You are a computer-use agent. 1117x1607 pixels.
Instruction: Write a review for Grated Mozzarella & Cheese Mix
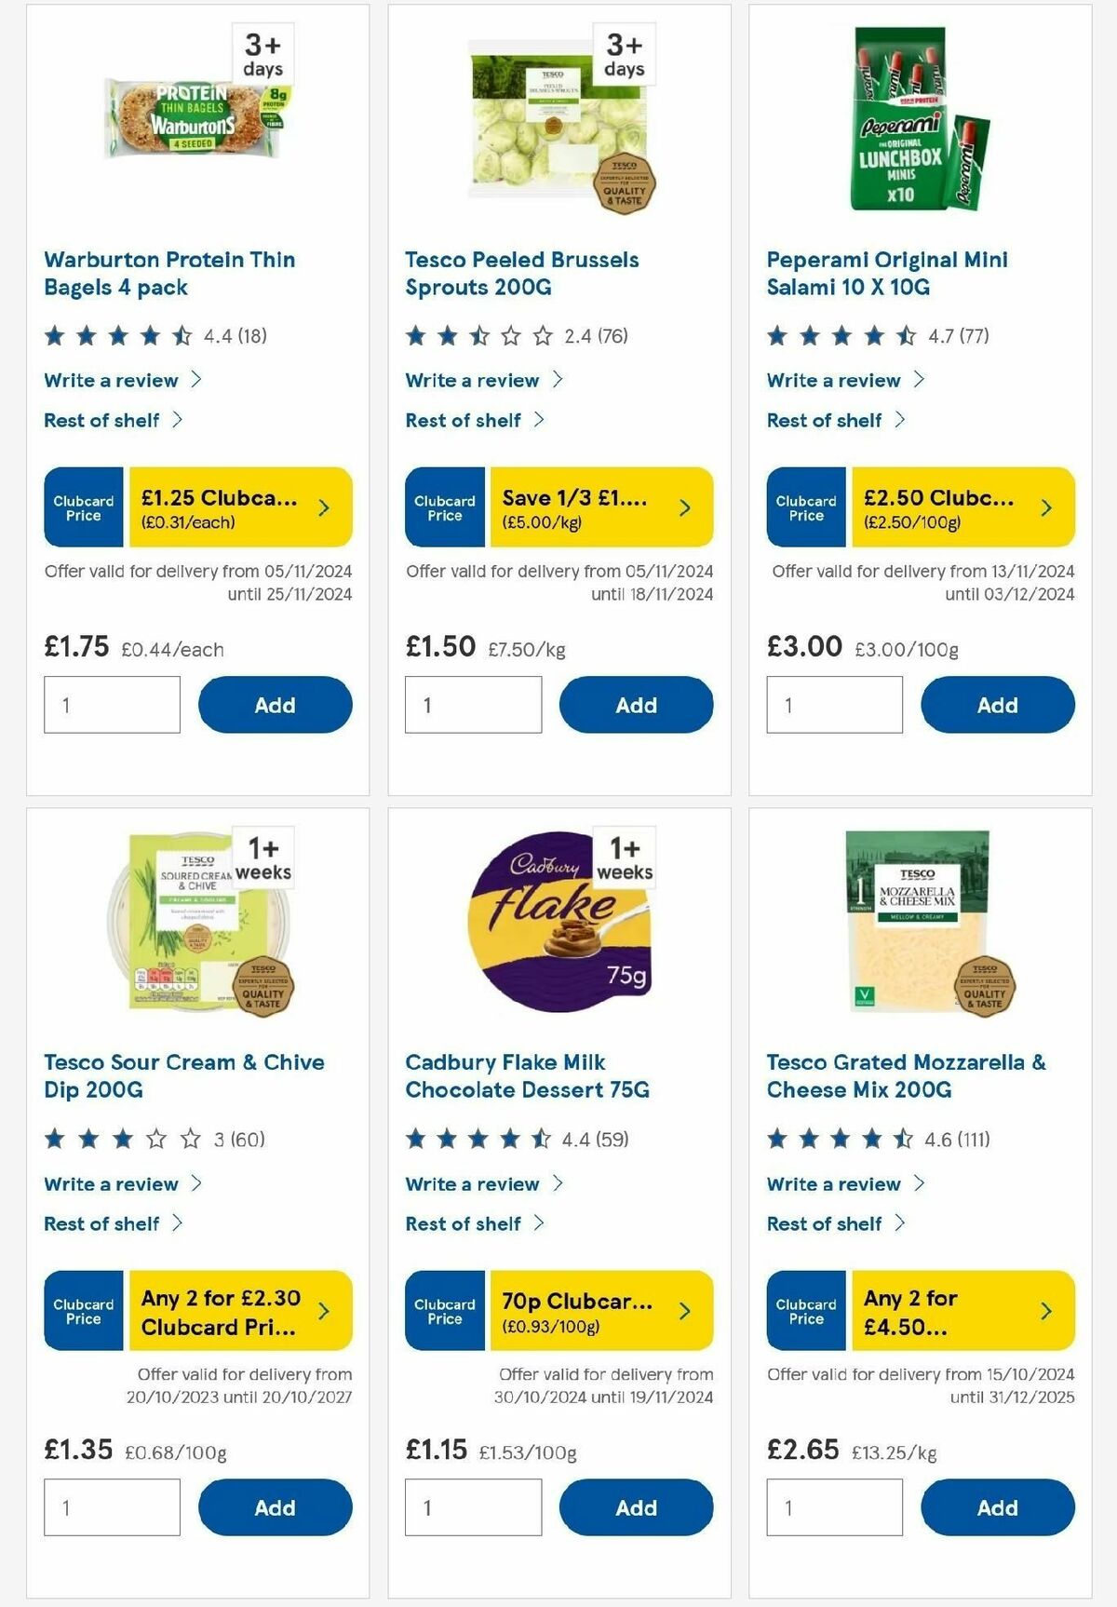coord(832,1184)
